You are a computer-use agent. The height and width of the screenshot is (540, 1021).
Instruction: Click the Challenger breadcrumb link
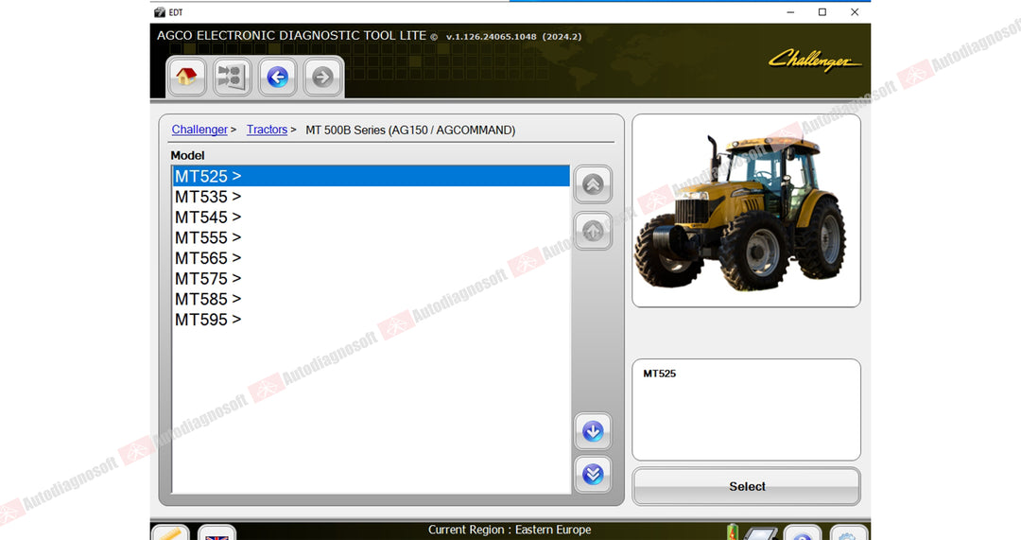point(199,130)
